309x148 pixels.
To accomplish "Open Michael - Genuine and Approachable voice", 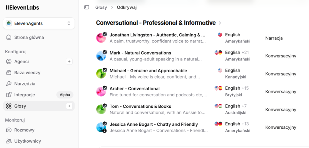I will tap(148, 71).
